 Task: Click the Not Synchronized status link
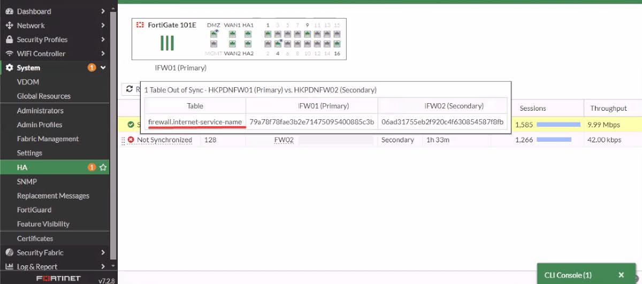[x=164, y=140]
